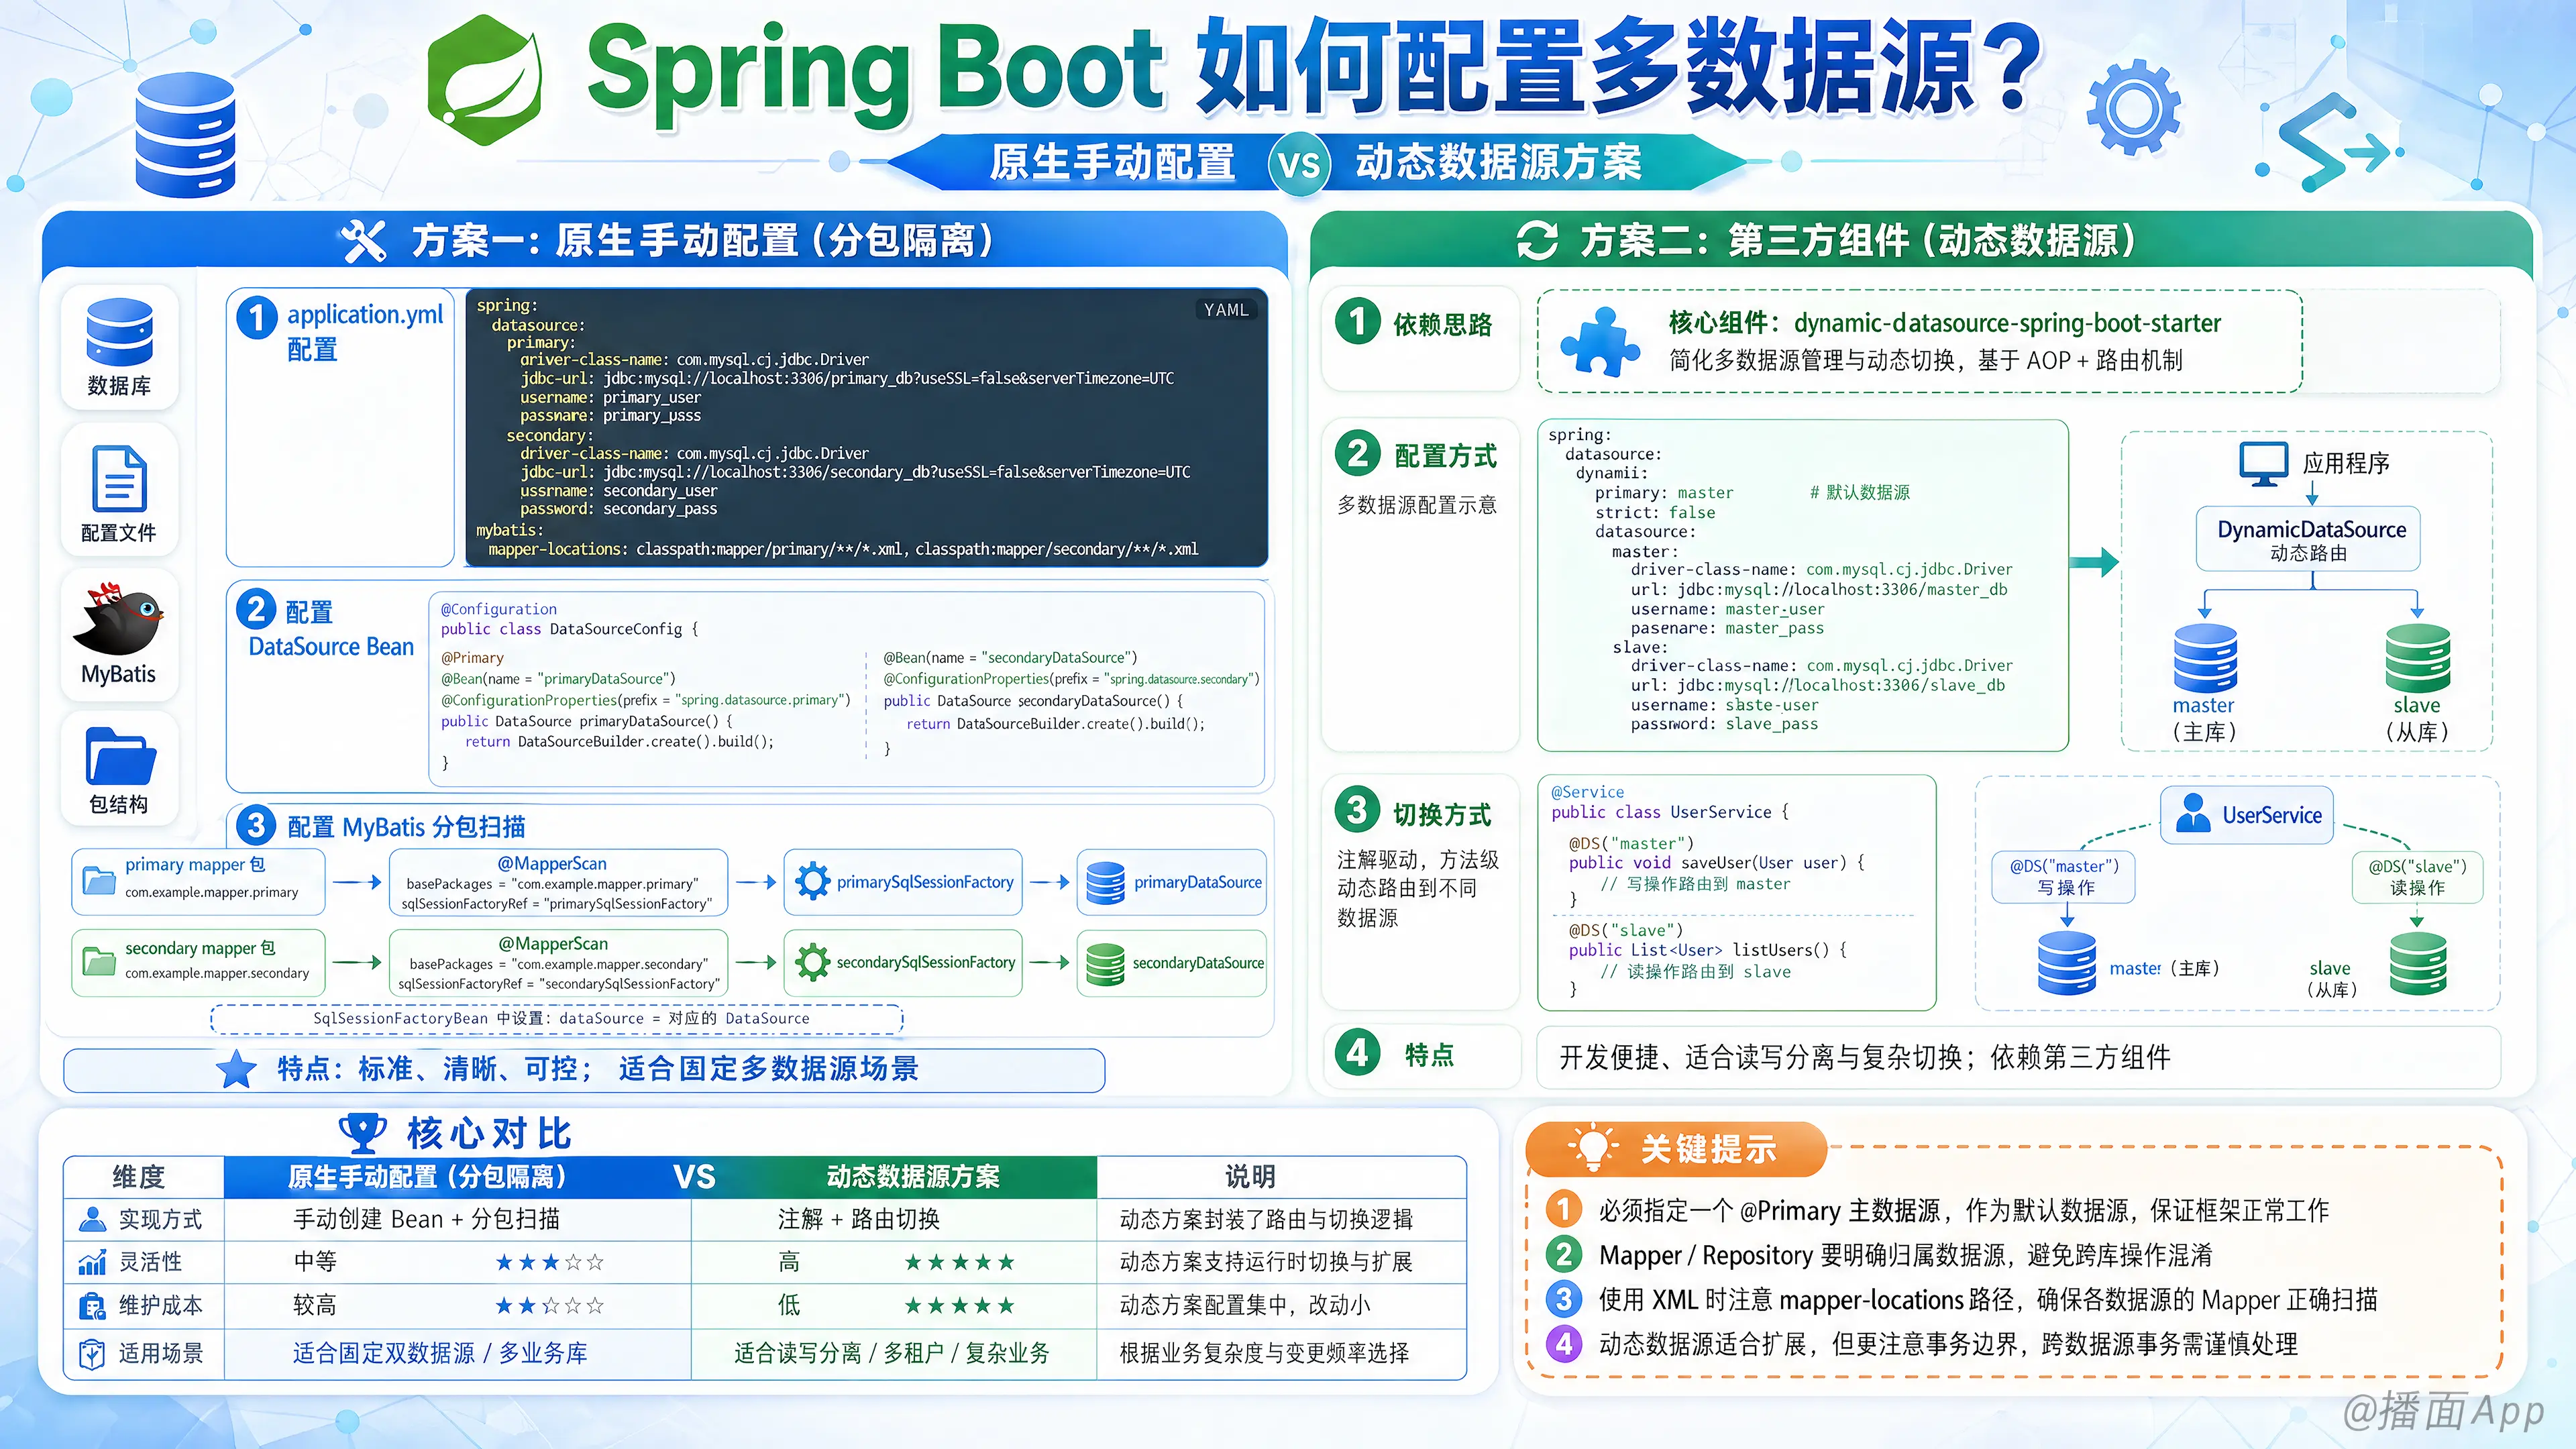Viewport: 2576px width, 1449px height.
Task: Select the 配置文件 document icon
Action: tap(119, 479)
